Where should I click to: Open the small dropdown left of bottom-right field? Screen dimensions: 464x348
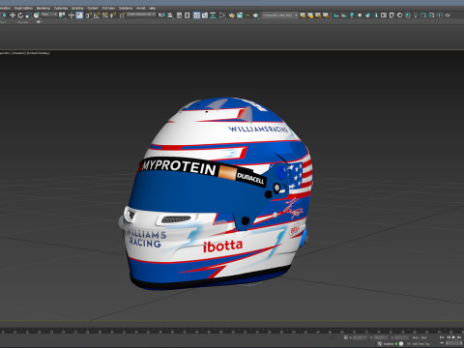tap(442, 343)
